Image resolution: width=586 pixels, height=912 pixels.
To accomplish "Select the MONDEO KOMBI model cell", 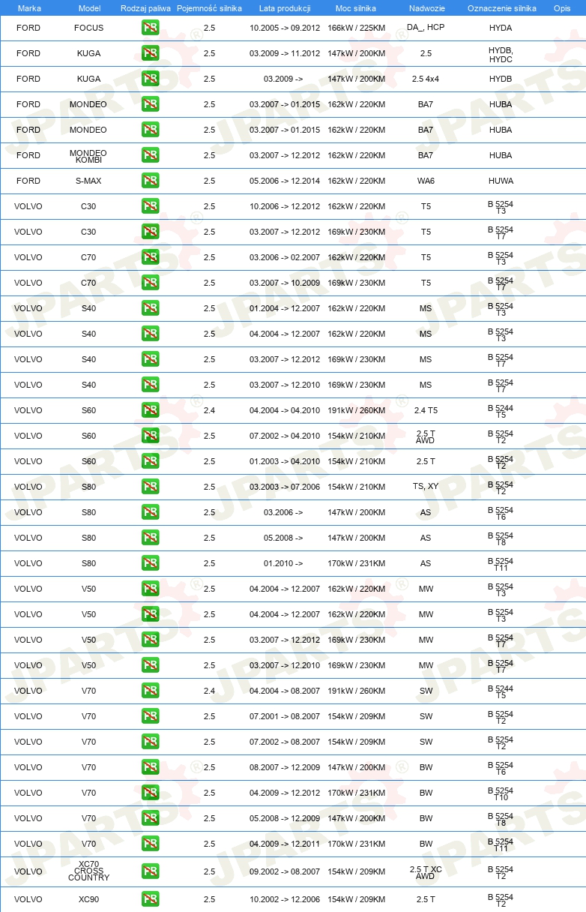I will coord(88,156).
